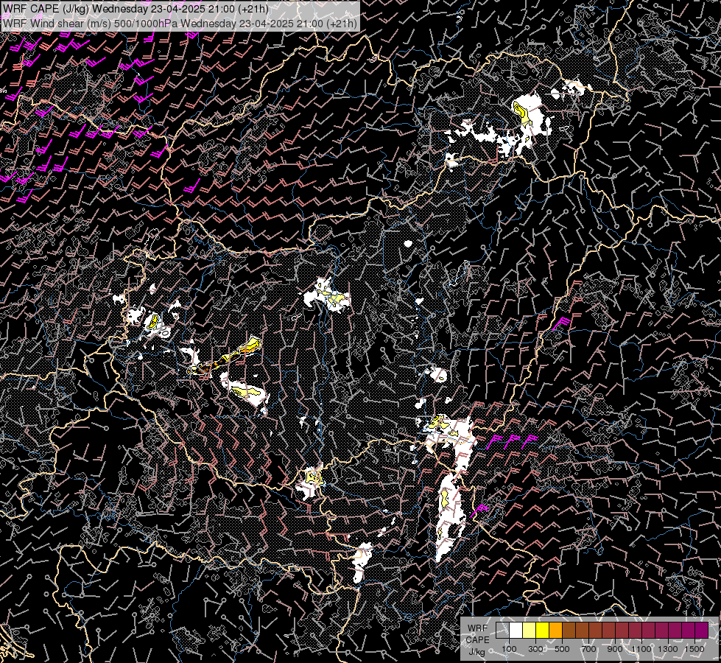This screenshot has width=721, height=663.
Task: Click the WRF CAPE (J/kg) title line
Action: coord(136,8)
